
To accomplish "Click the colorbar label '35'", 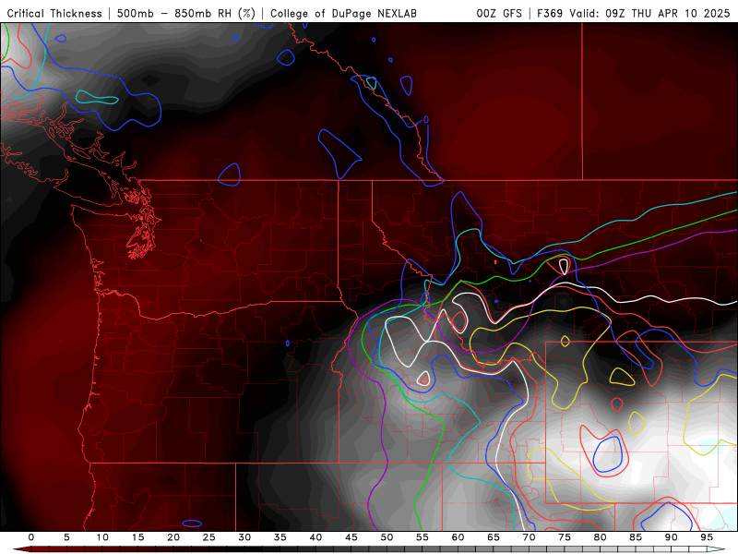I will point(280,537).
